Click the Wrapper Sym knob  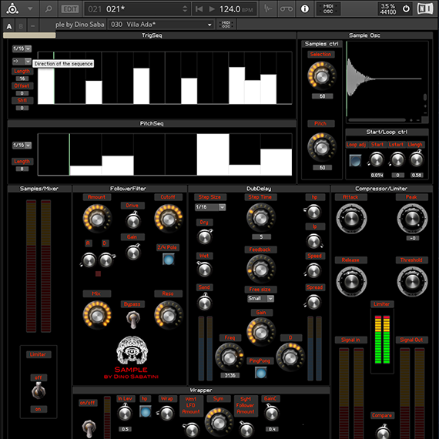point(219,422)
